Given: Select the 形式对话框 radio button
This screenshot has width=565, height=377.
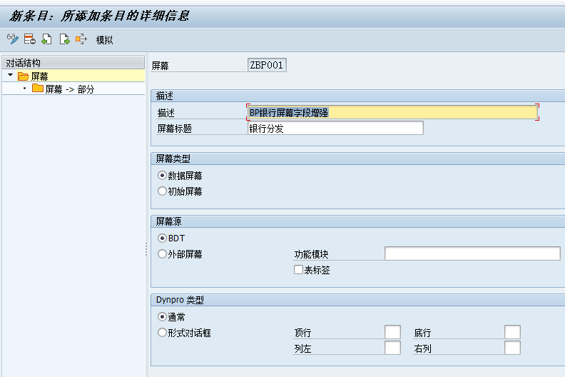Looking at the screenshot, I should (162, 332).
